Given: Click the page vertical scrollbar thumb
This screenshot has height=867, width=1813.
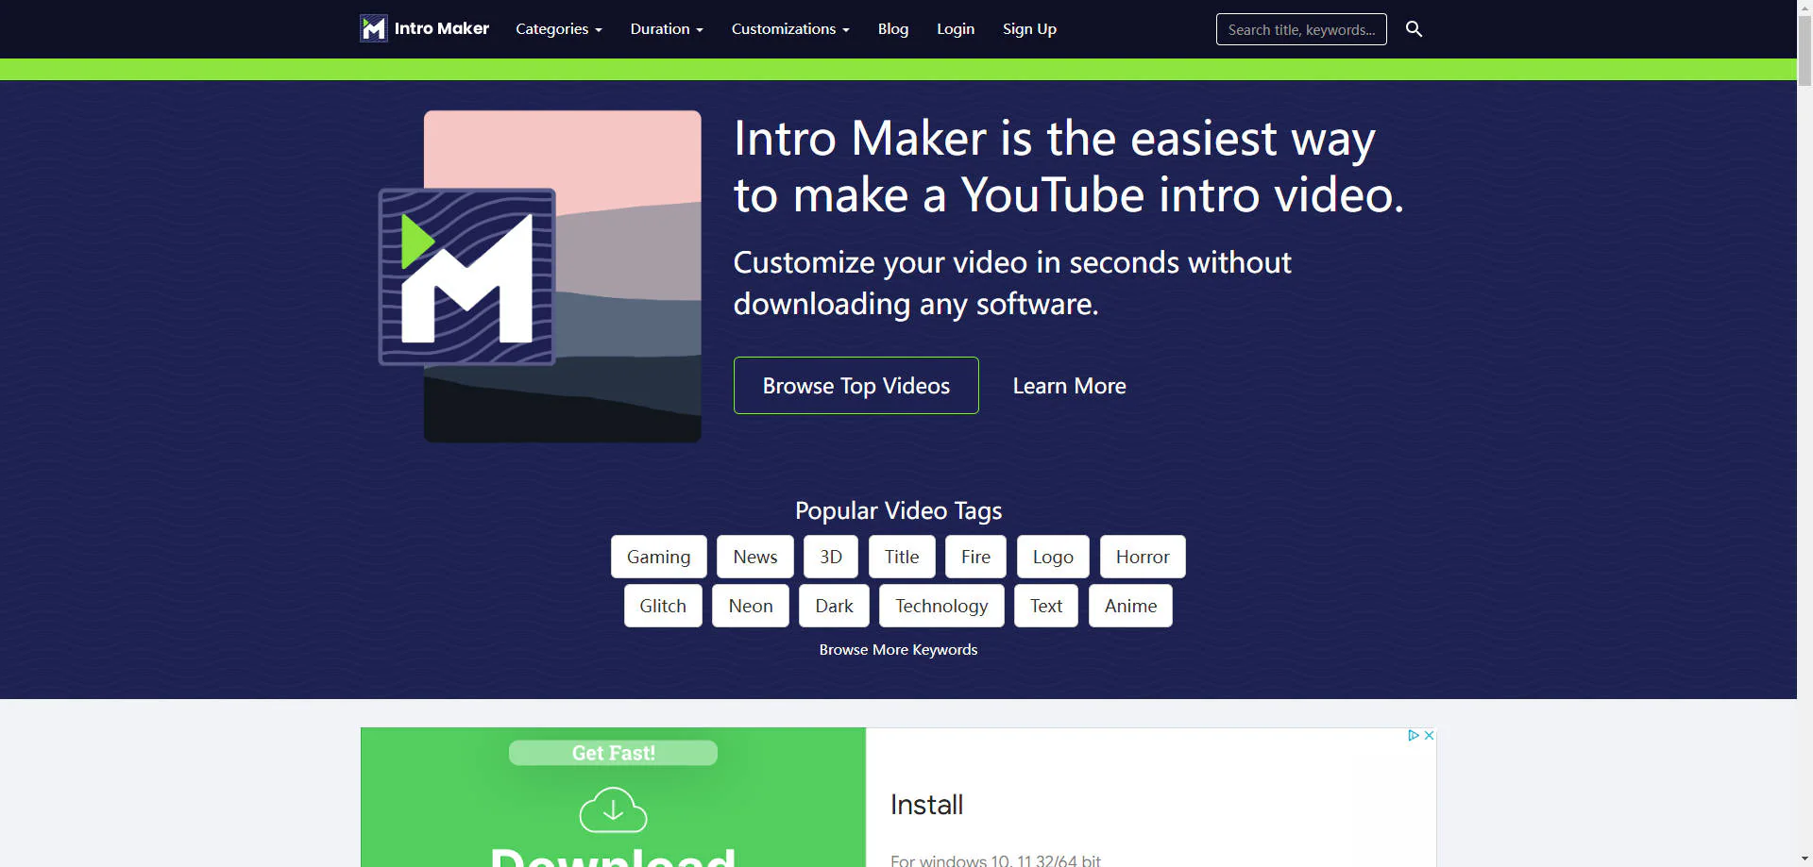Looking at the screenshot, I should click(1805, 52).
